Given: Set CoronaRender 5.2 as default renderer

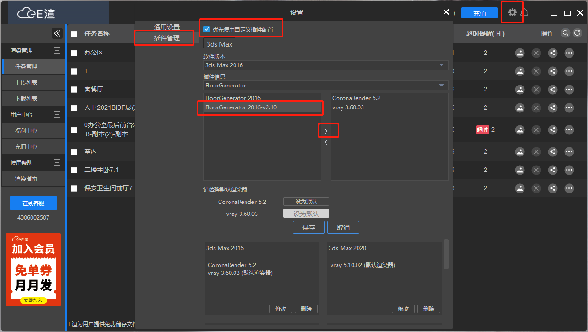Looking at the screenshot, I should (x=306, y=202).
